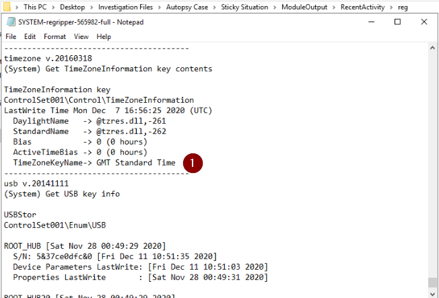The height and width of the screenshot is (298, 439).
Task: Click the vertical scrollbar thumb
Action: (x=432, y=283)
